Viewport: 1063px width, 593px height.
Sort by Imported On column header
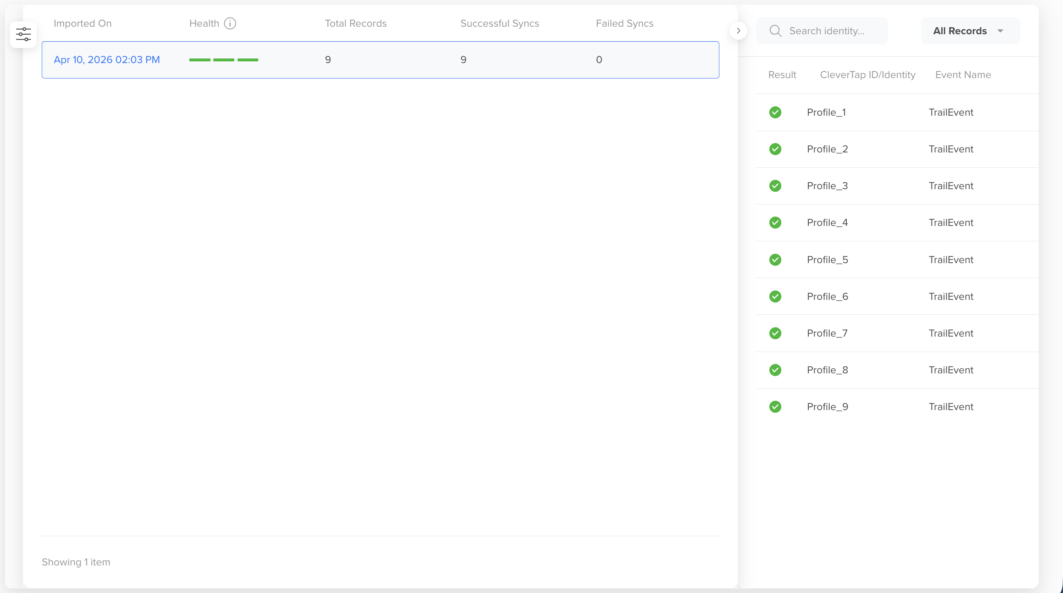83,23
